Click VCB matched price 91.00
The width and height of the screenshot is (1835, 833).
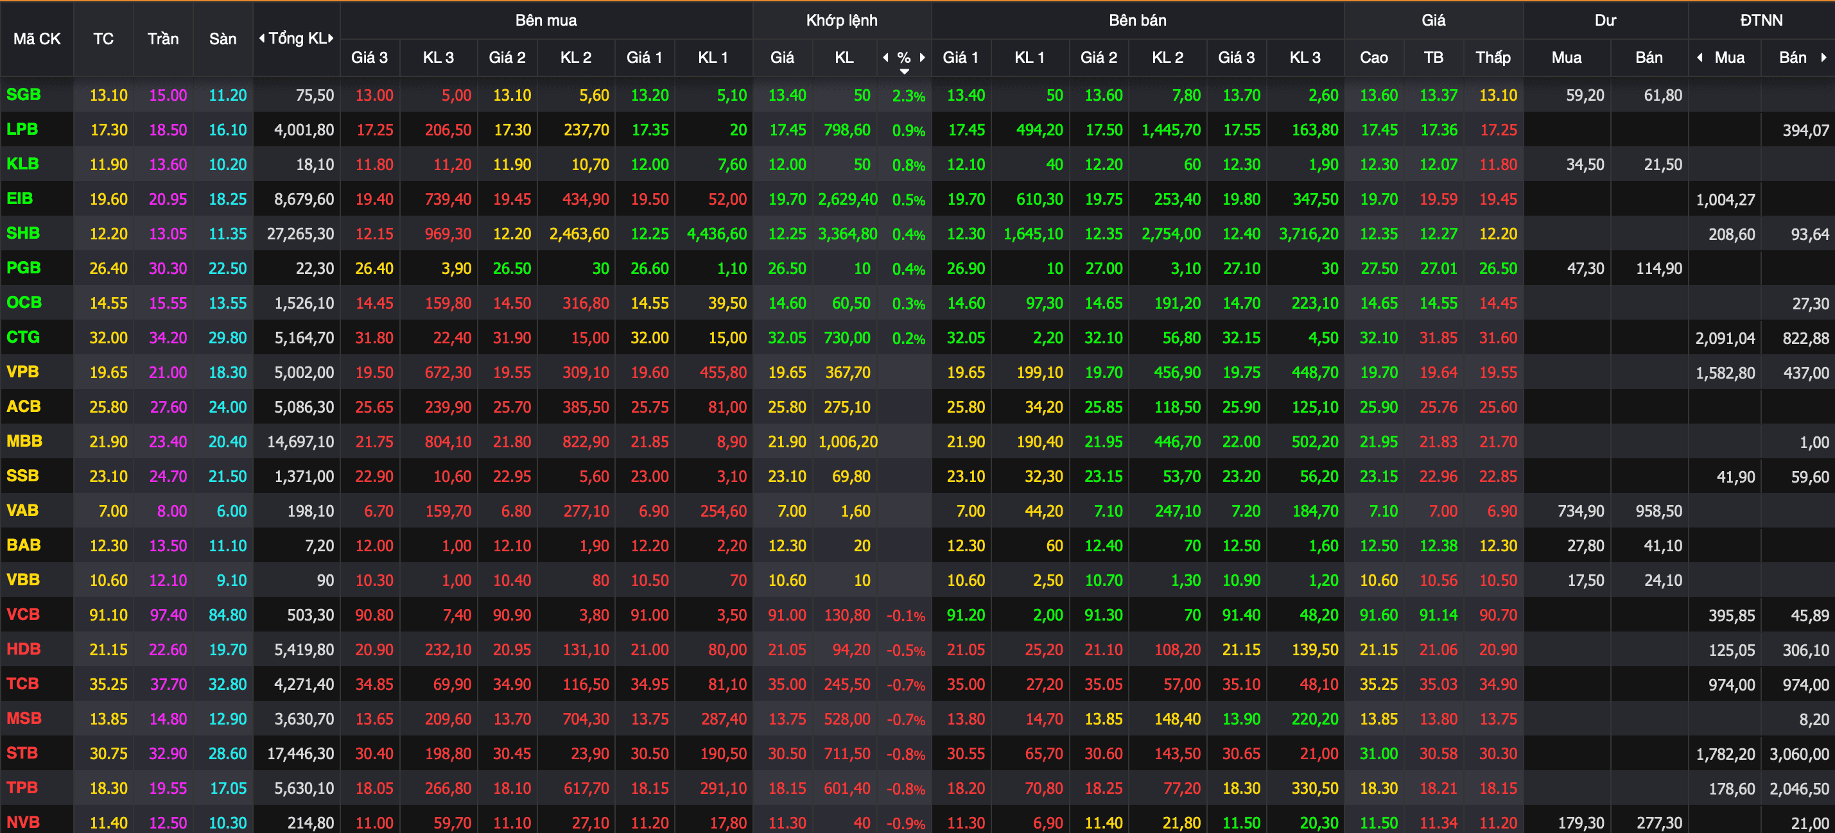pos(787,615)
